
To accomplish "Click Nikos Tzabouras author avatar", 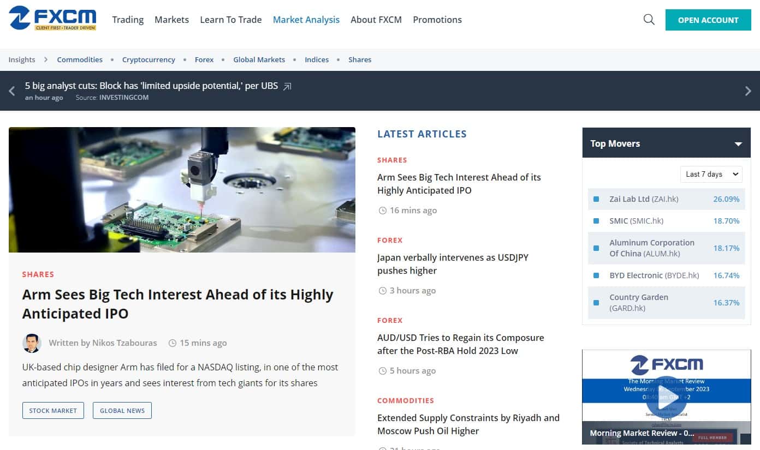I will (32, 343).
